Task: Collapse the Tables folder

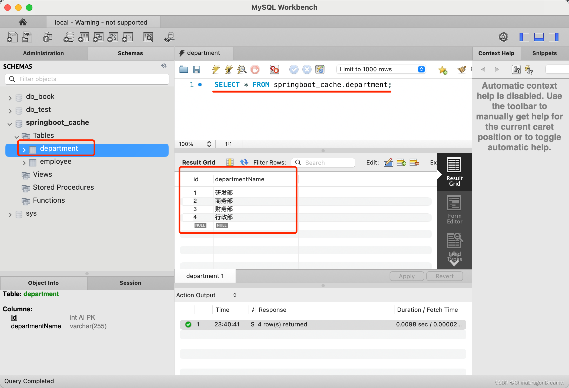Action: click(x=17, y=137)
